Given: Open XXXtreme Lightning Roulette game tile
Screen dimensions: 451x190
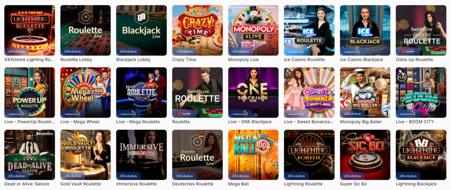Looking at the screenshot, I should coord(30,30).
